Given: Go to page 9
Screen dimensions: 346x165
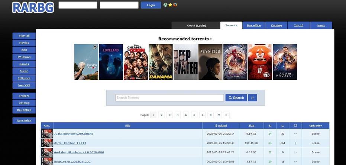Looking at the screenshot, I should pyautogui.click(x=219, y=115).
